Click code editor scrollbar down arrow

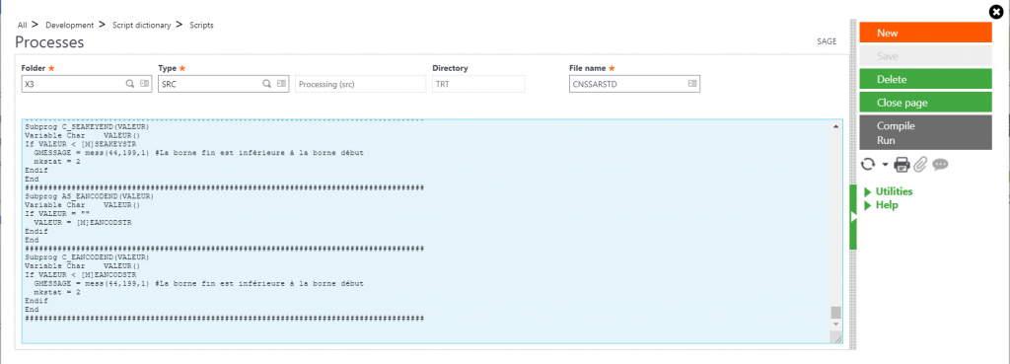click(x=836, y=326)
